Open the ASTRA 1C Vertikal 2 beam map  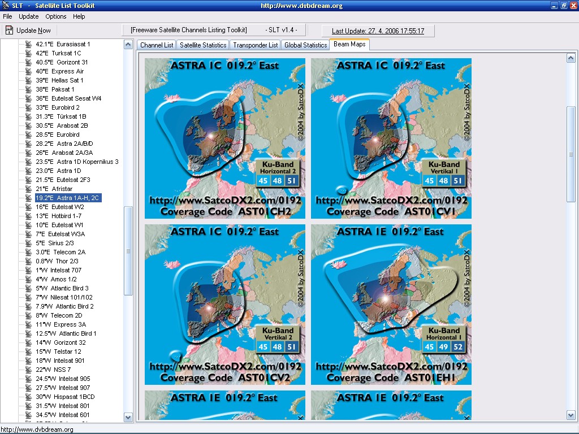pos(225,305)
